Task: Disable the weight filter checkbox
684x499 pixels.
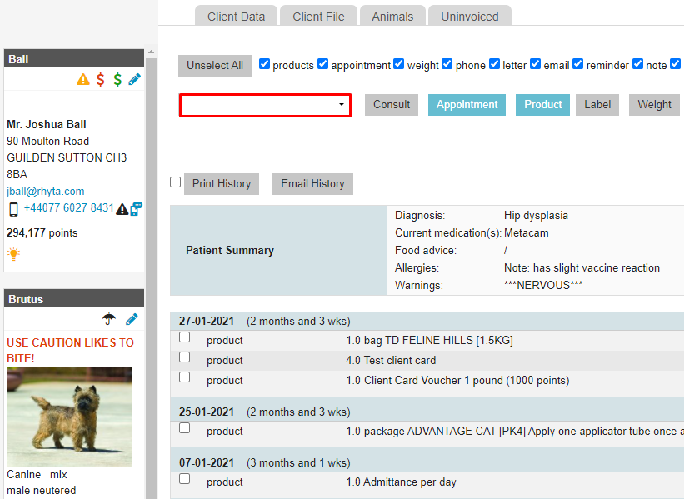Action: click(398, 63)
